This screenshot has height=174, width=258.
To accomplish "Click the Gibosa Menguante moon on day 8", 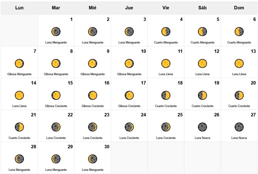I will click(56, 63).
